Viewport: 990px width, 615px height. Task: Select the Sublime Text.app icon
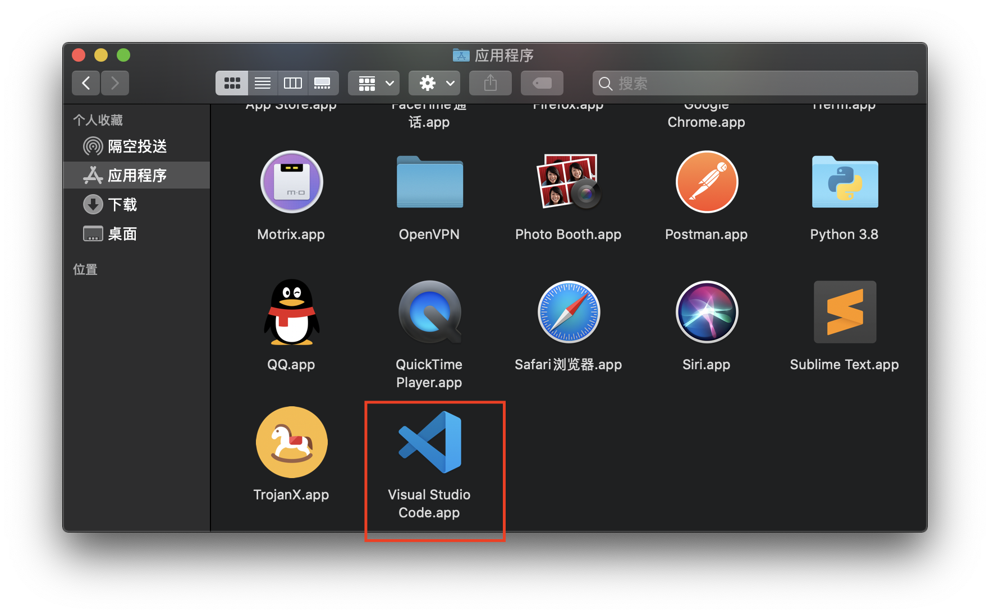tap(845, 312)
